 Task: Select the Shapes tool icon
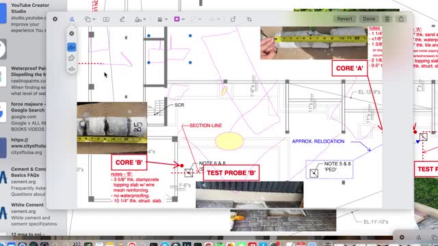tap(88, 19)
